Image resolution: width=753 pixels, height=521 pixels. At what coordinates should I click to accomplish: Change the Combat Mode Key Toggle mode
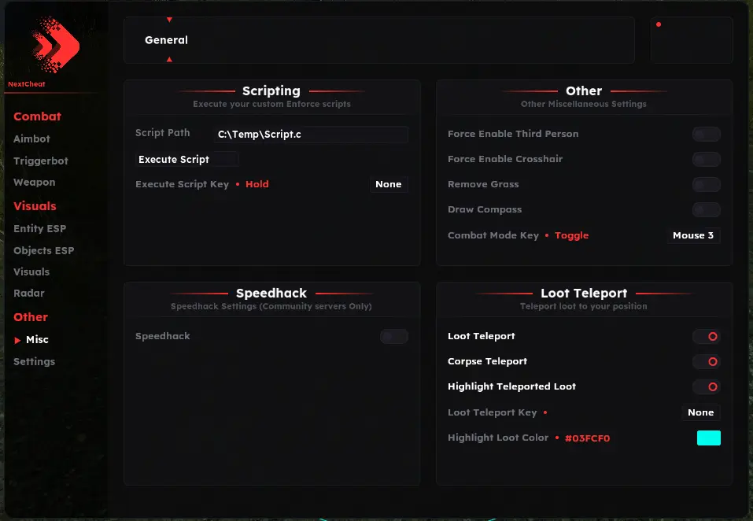(x=571, y=235)
